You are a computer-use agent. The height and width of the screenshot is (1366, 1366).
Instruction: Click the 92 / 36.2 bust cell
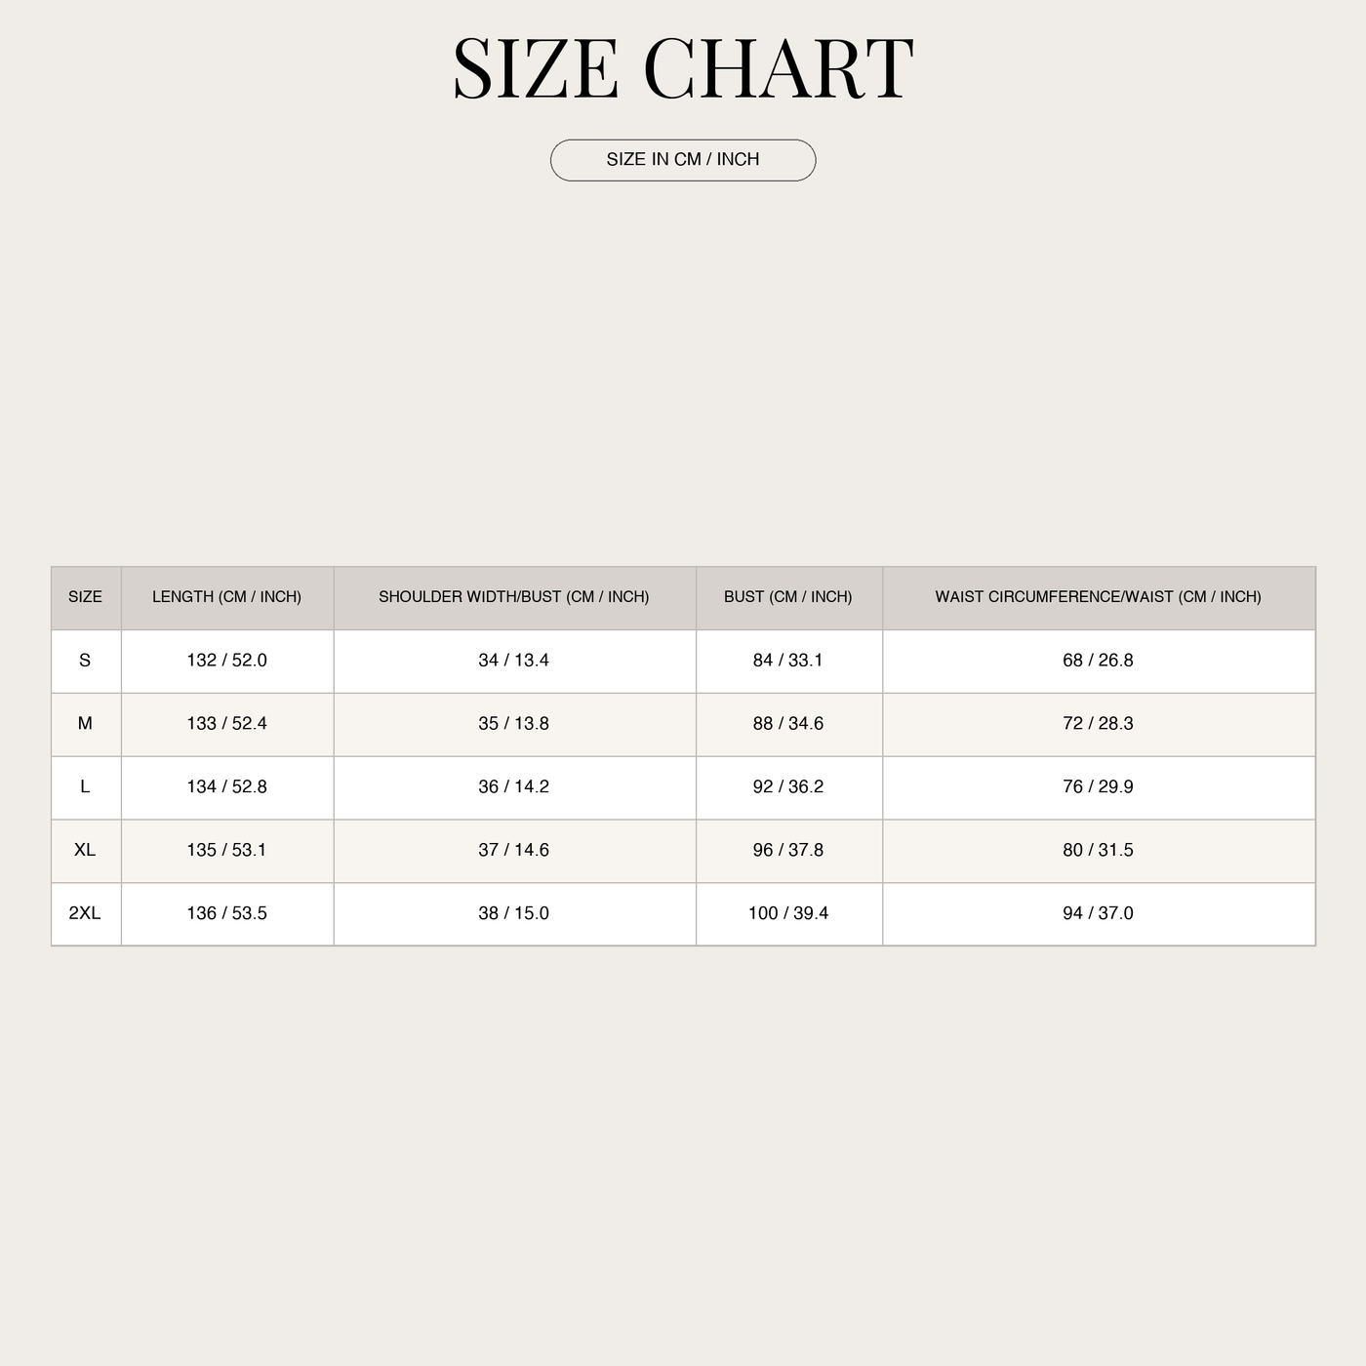pyautogui.click(x=788, y=787)
